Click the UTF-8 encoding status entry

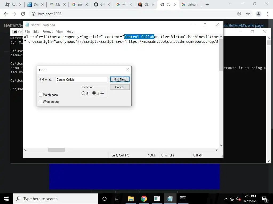click(198, 155)
